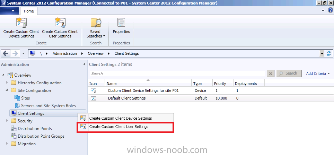Click the Search button
This screenshot has height=155, width=334.
tap(289, 74)
